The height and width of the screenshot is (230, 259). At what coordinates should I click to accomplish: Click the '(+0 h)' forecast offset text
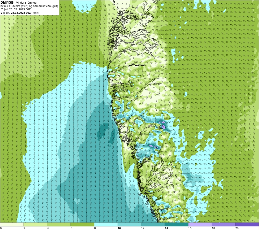click(35, 13)
